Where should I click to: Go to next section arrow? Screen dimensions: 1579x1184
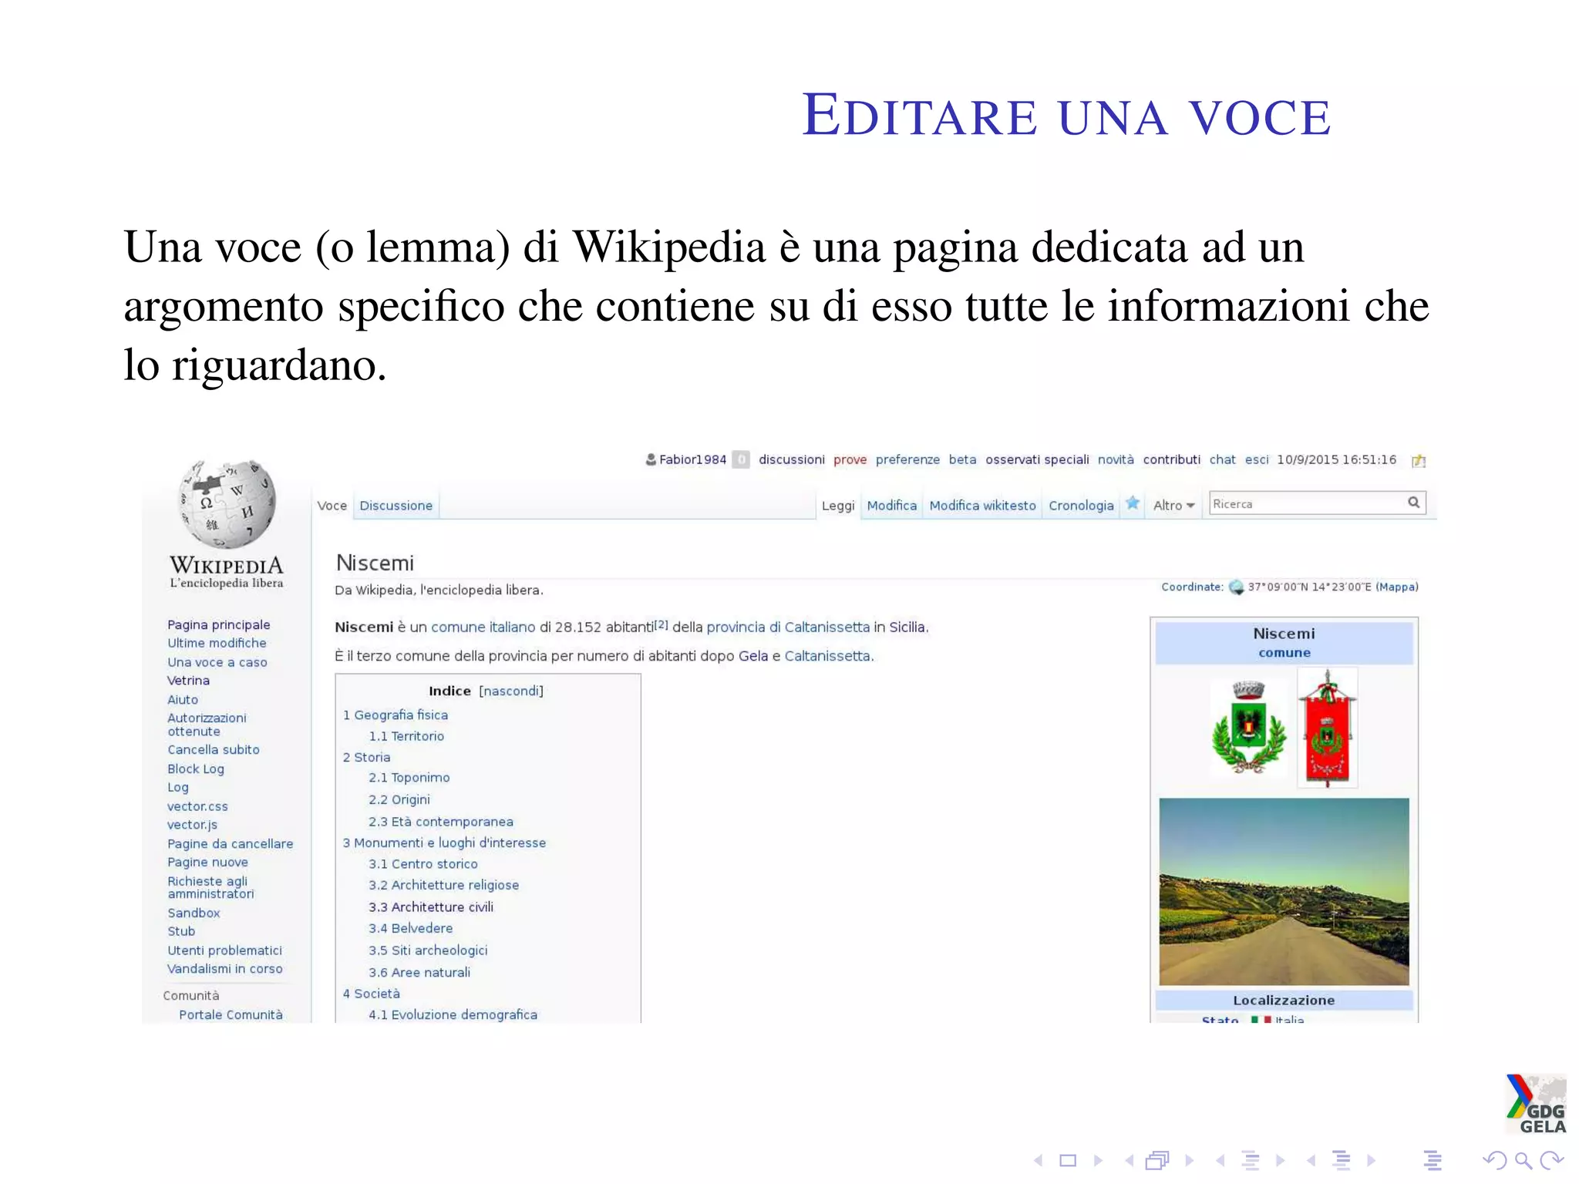coord(1371,1160)
